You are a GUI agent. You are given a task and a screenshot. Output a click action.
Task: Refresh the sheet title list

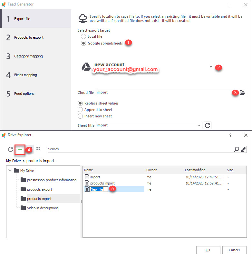[208, 125]
